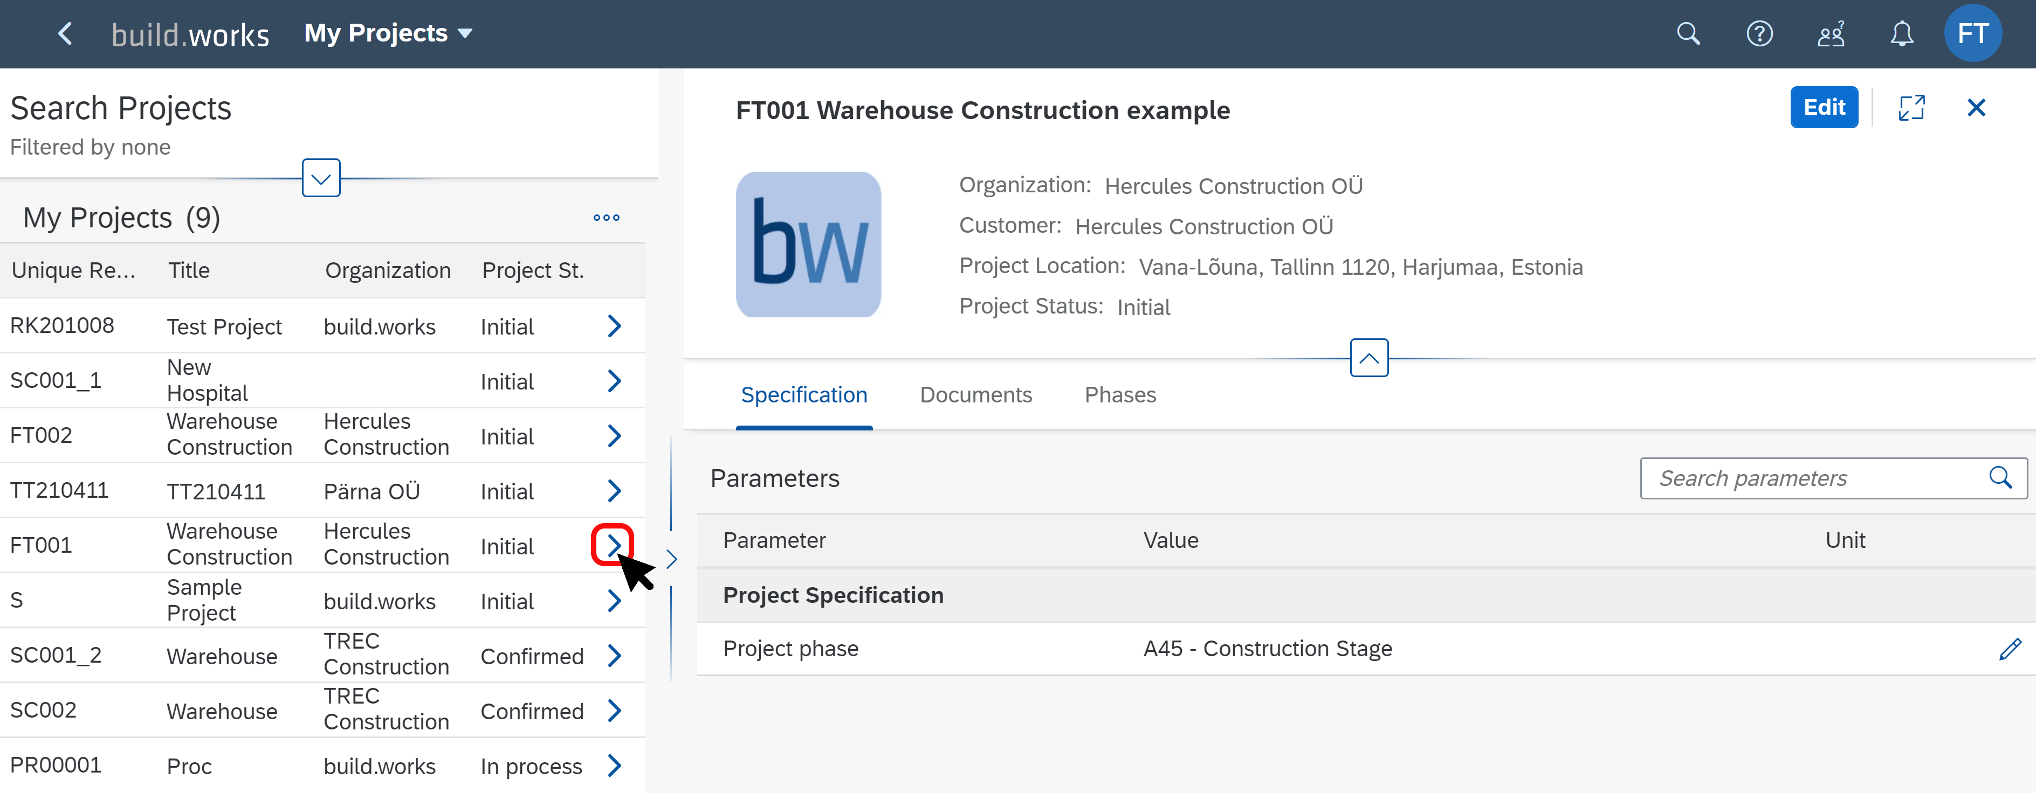Enter full screen for project details
Image resolution: width=2036 pixels, height=793 pixels.
[1911, 107]
